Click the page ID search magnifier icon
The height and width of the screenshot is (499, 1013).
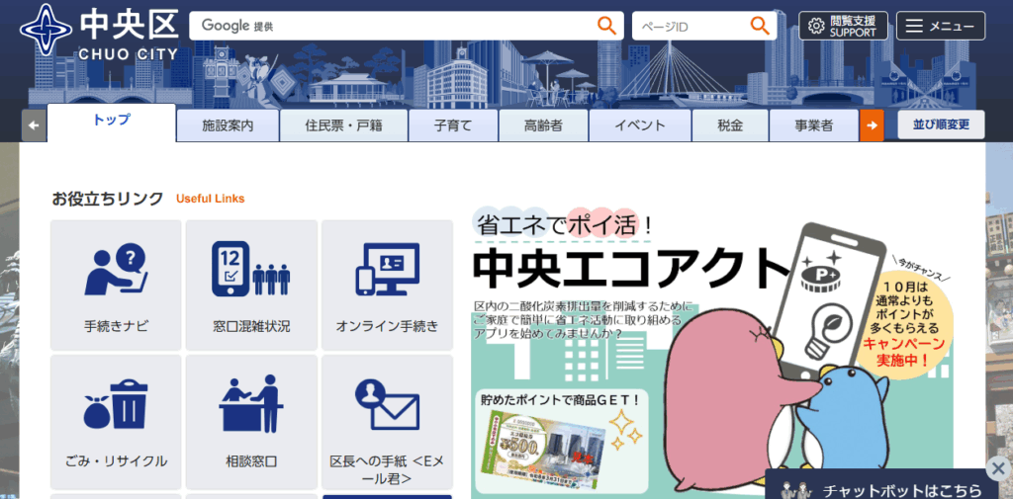pyautogui.click(x=759, y=26)
